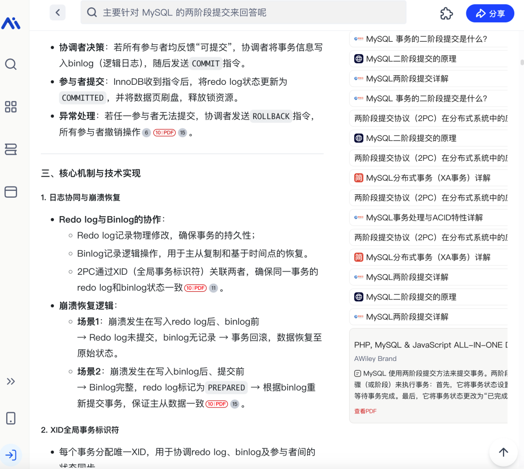Click the AWiley Brand publisher text

point(375,359)
